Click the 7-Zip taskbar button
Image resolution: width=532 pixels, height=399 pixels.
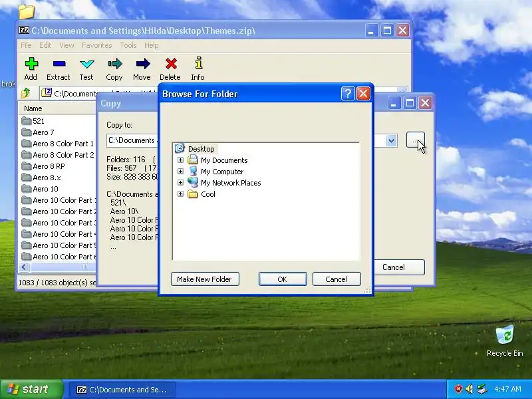tap(122, 390)
